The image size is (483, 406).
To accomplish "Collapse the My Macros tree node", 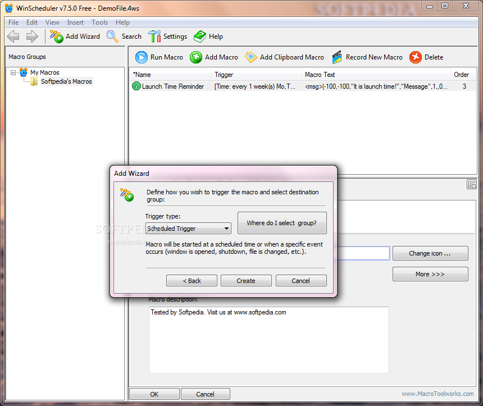I will tap(13, 72).
